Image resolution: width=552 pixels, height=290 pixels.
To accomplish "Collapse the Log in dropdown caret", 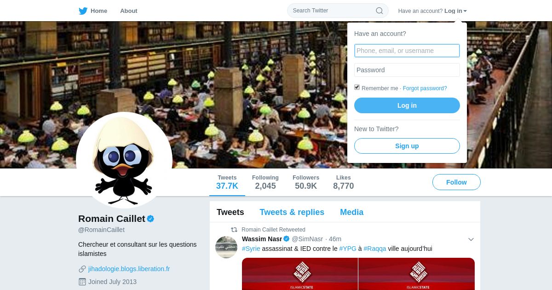I will click(x=465, y=11).
